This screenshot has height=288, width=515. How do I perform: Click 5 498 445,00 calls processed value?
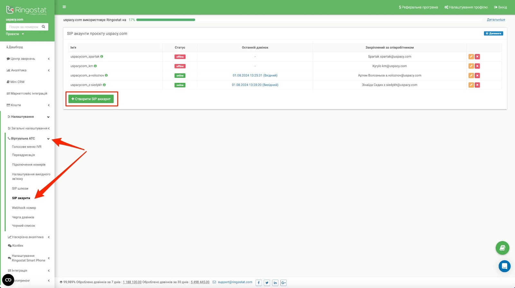point(200,282)
